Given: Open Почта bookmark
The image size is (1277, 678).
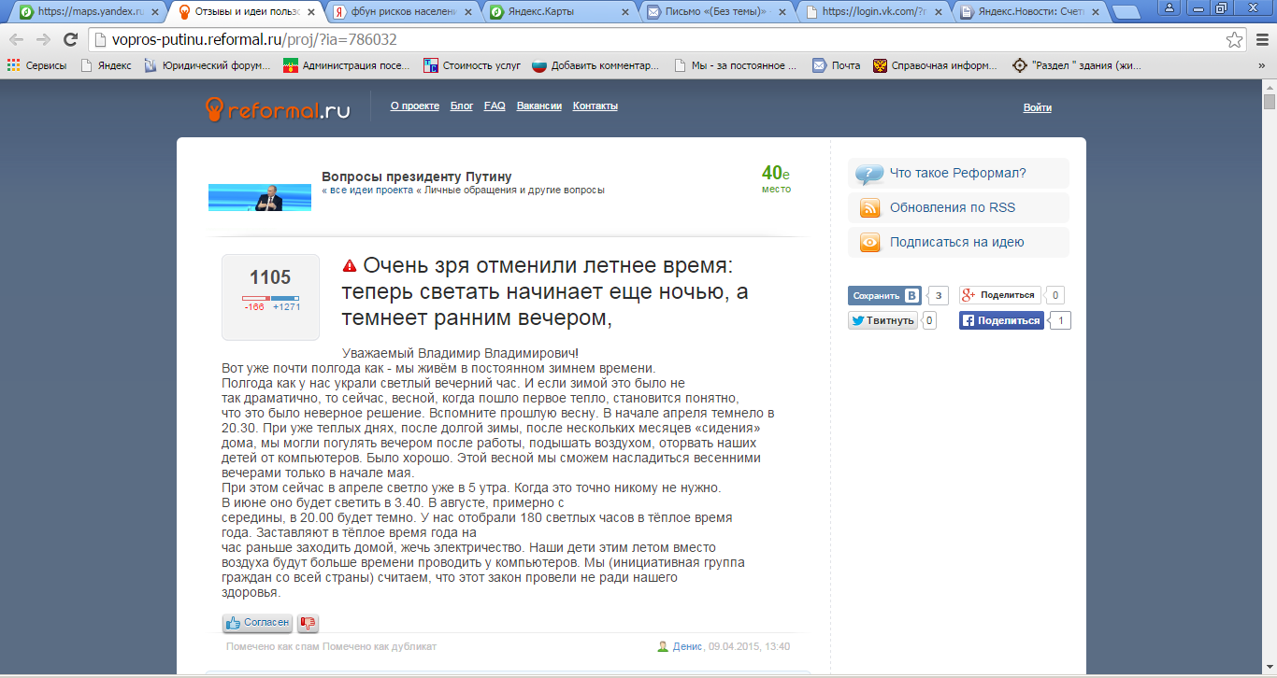Looking at the screenshot, I should click(836, 65).
